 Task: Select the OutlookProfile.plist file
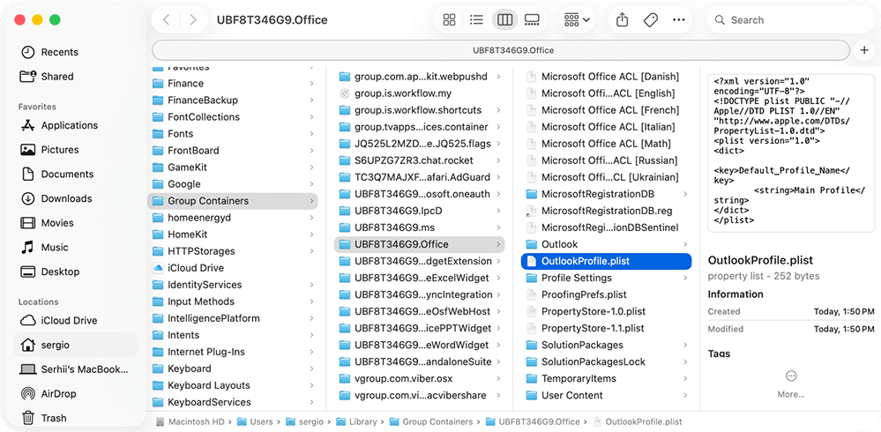(606, 261)
